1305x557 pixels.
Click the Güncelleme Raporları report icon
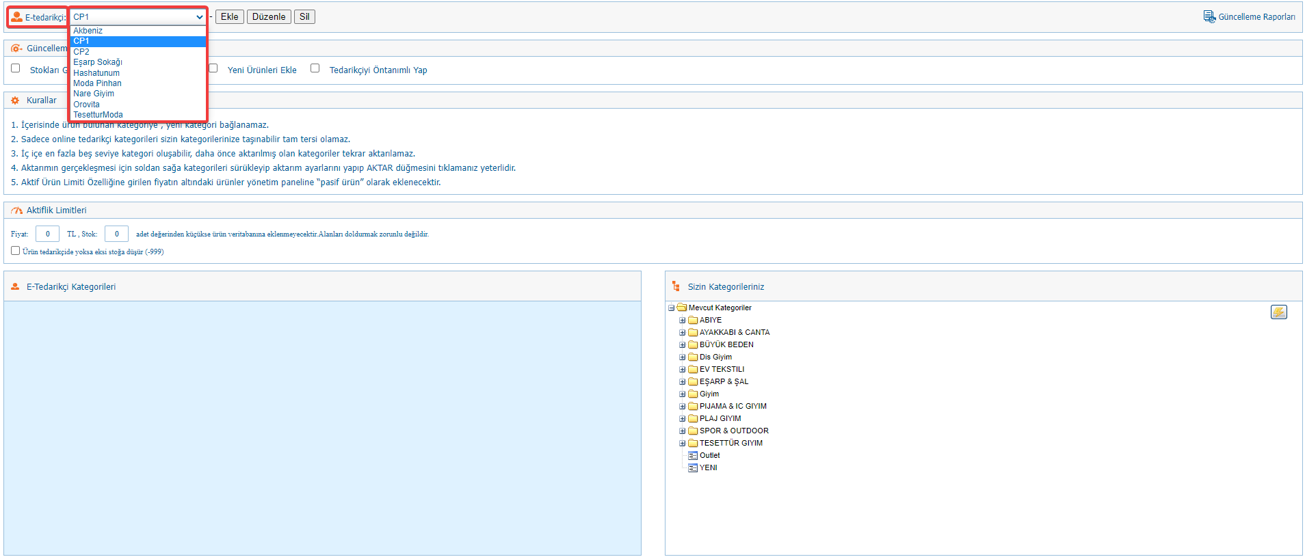[1209, 16]
